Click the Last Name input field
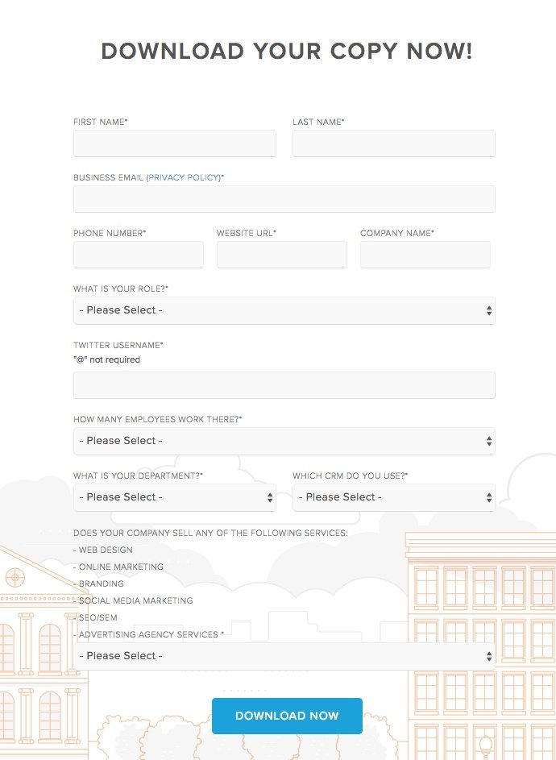 point(394,143)
